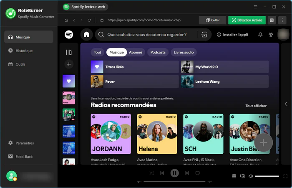Click the site info icon before URL
Image resolution: width=292 pixels, height=188 pixels.
(x=102, y=20)
